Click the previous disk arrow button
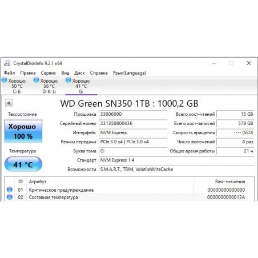This screenshot has width=258, height=258. 9,103
